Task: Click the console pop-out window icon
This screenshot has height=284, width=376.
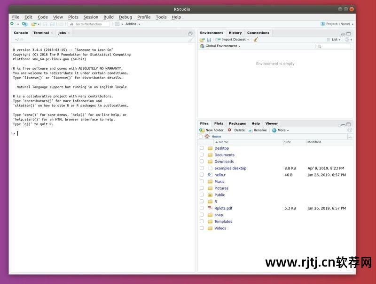Action: [x=190, y=33]
